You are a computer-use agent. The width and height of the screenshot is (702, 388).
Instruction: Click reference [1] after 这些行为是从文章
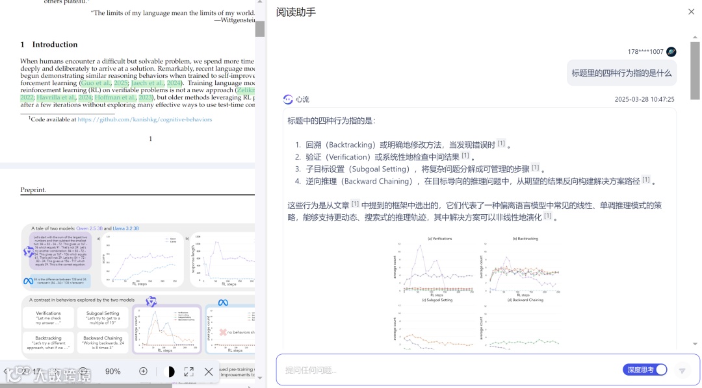point(355,204)
